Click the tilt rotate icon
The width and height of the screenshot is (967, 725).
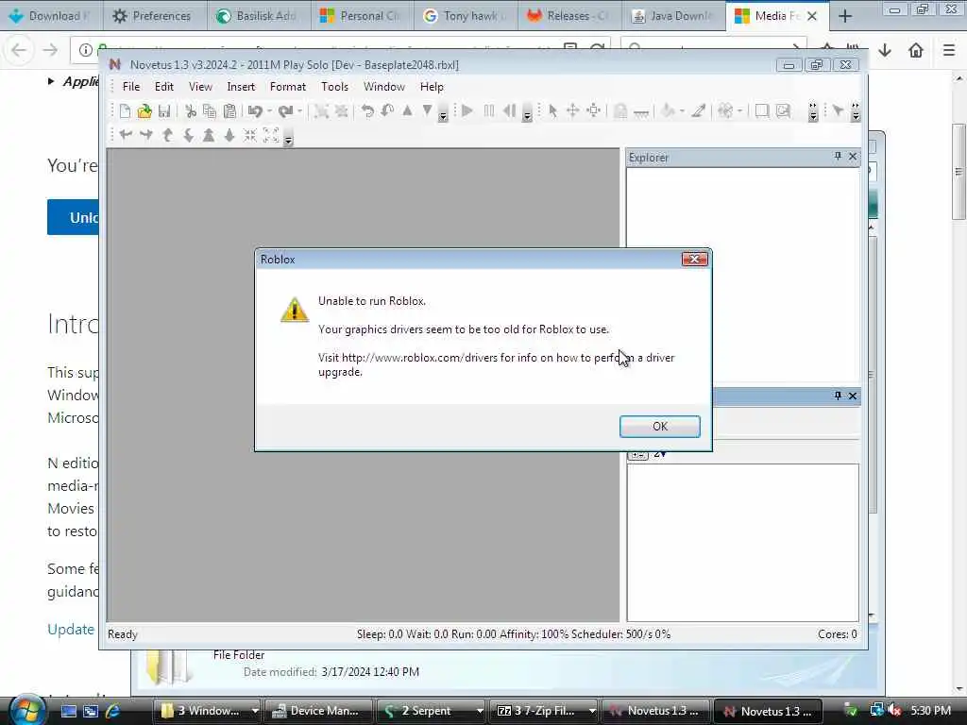tap(387, 111)
